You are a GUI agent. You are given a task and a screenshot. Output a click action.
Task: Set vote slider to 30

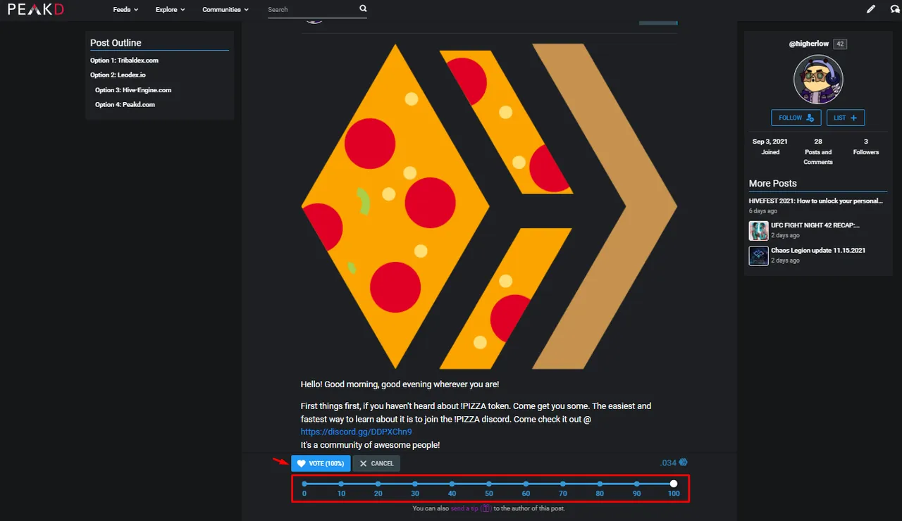pyautogui.click(x=415, y=484)
